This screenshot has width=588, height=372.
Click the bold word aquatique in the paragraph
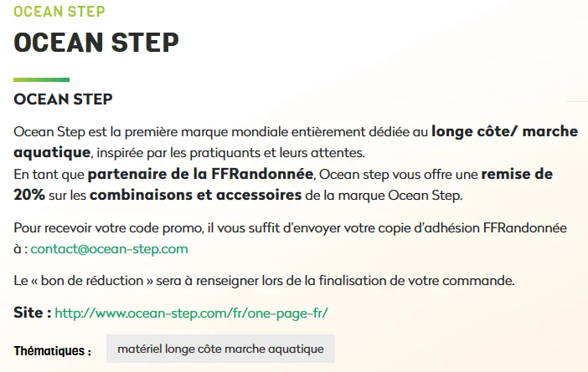coord(52,153)
